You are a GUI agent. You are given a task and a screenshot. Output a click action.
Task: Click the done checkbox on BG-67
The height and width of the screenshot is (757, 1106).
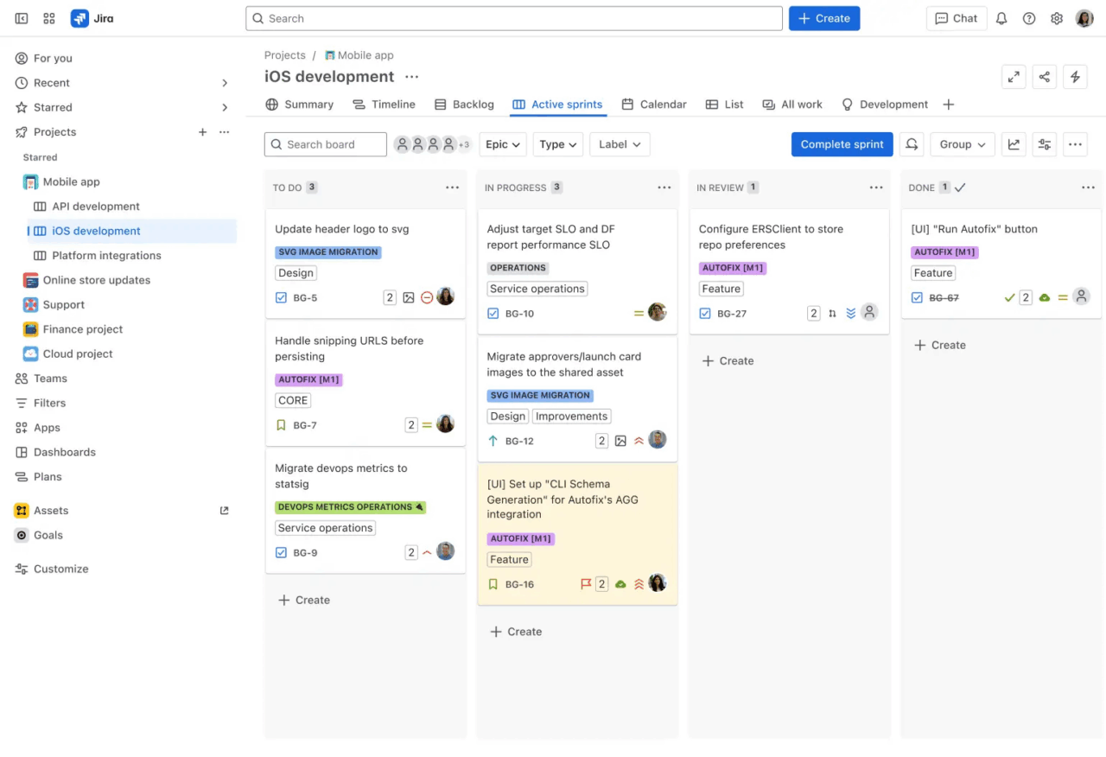click(916, 297)
